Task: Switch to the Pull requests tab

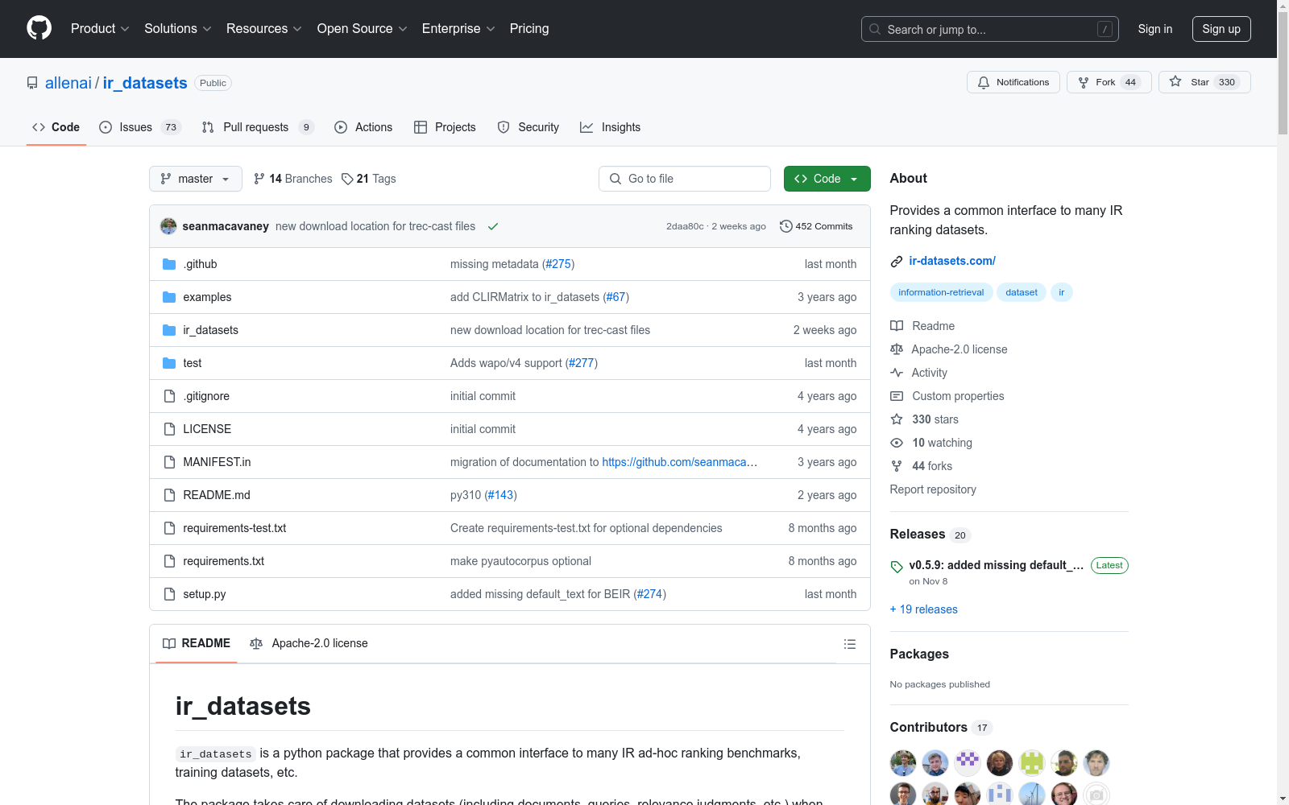Action: pyautogui.click(x=258, y=127)
